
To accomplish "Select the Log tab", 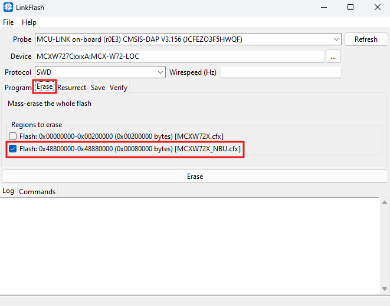I will pos(8,191).
